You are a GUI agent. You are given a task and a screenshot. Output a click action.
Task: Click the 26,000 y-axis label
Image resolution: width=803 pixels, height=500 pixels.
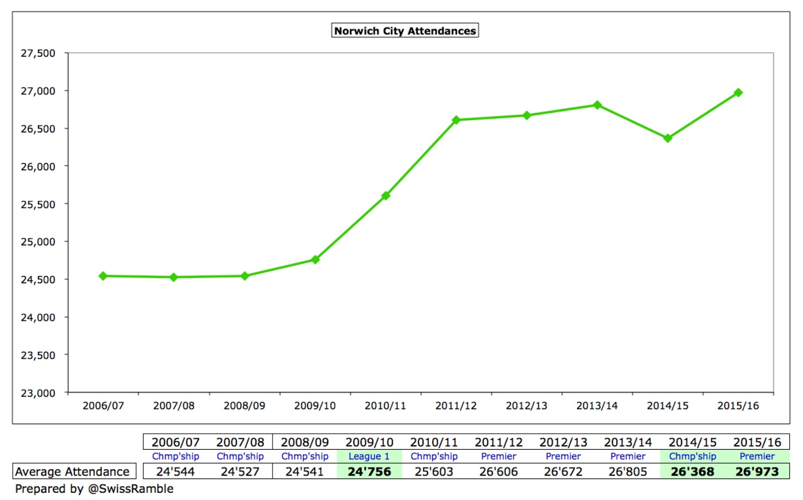(x=38, y=166)
